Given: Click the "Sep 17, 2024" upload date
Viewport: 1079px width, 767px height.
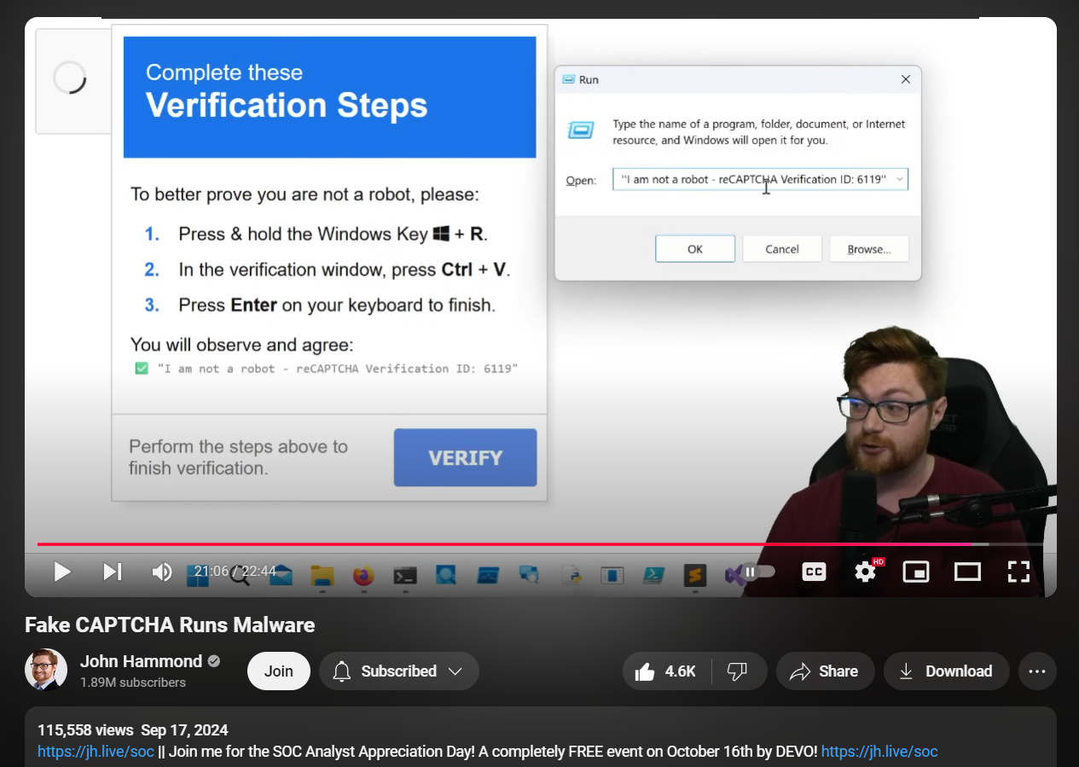Looking at the screenshot, I should [184, 730].
